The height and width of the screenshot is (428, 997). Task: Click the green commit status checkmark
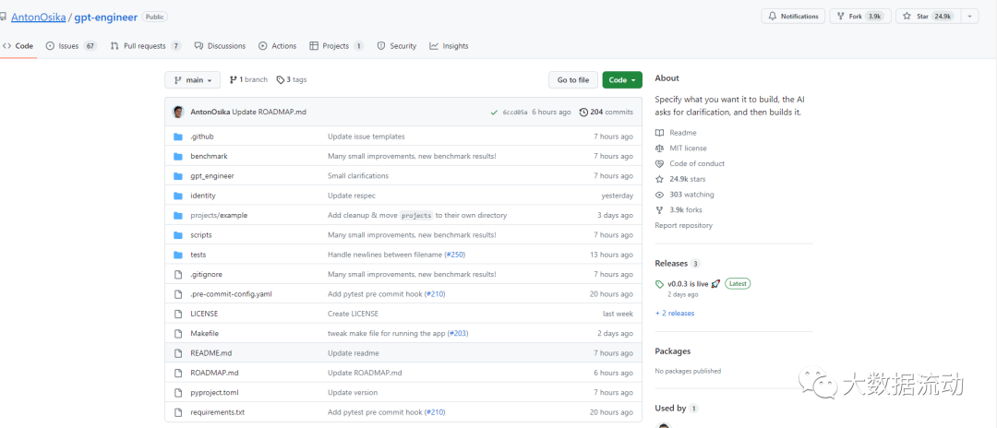(x=494, y=113)
